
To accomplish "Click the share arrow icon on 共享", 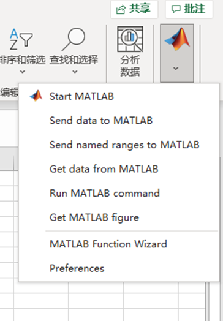I will [x=121, y=9].
